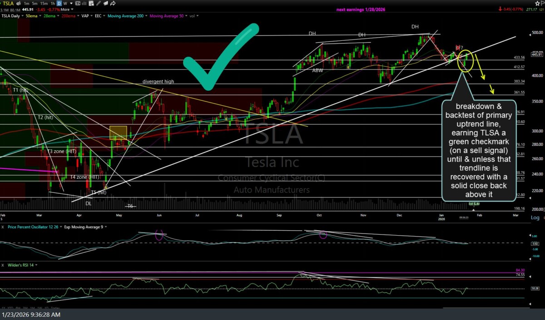Screen dimensions: 545x320
Task: Click the Log scale toggle on price axis
Action: [x=535, y=217]
